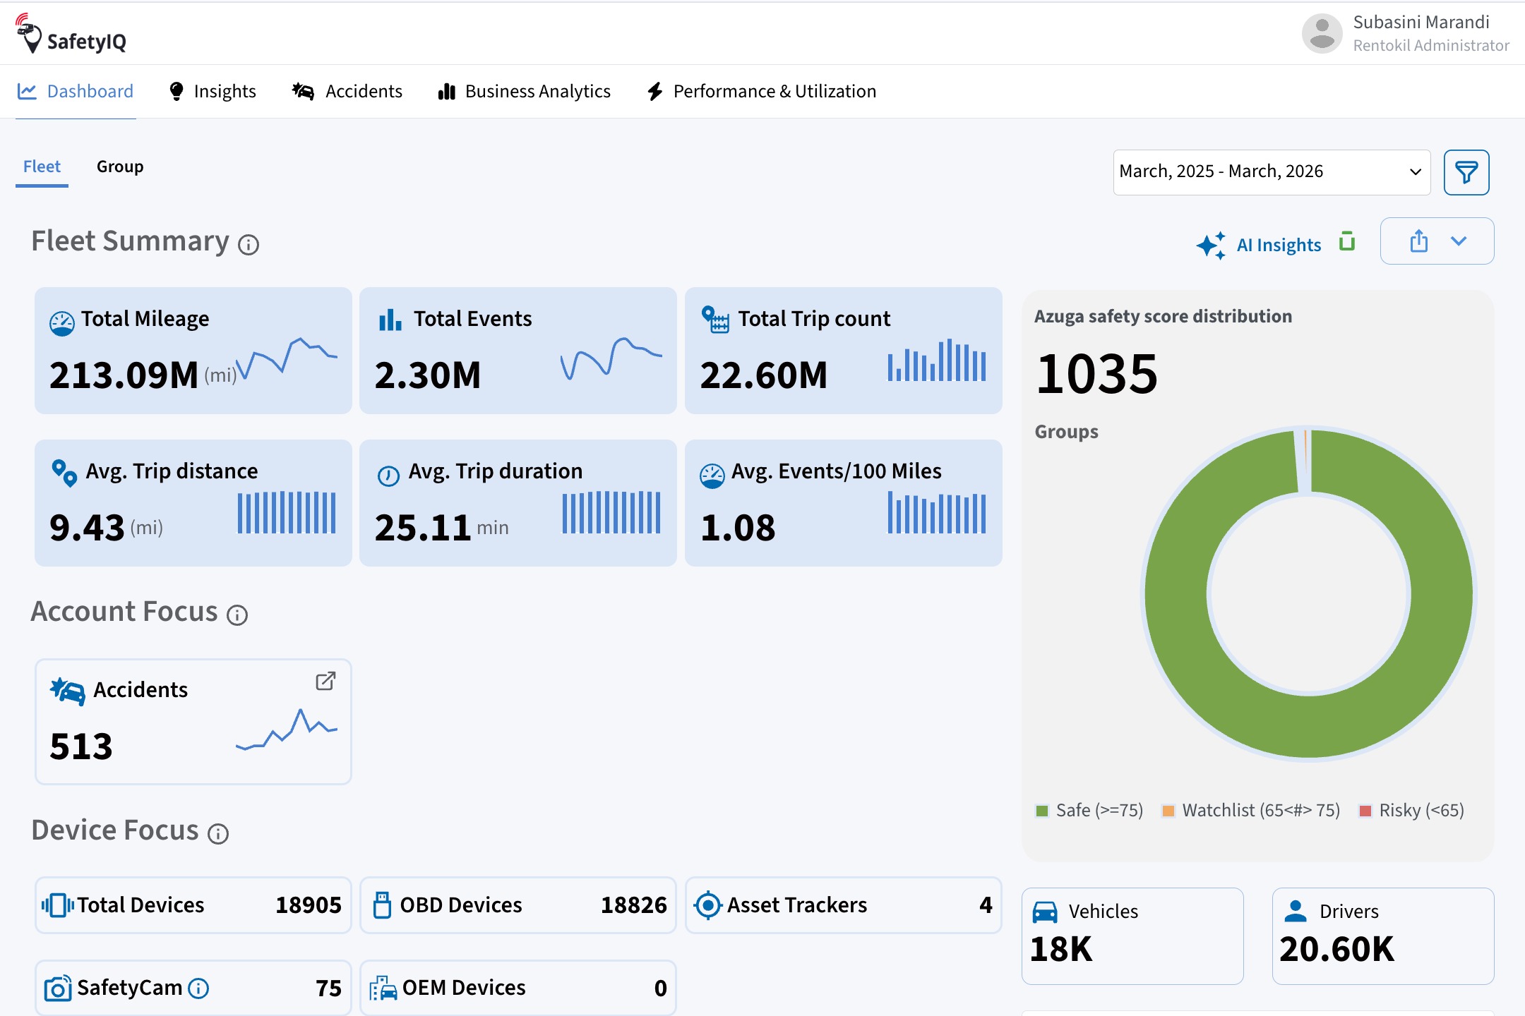The image size is (1525, 1016).
Task: Click the user profile avatar
Action: tap(1322, 33)
